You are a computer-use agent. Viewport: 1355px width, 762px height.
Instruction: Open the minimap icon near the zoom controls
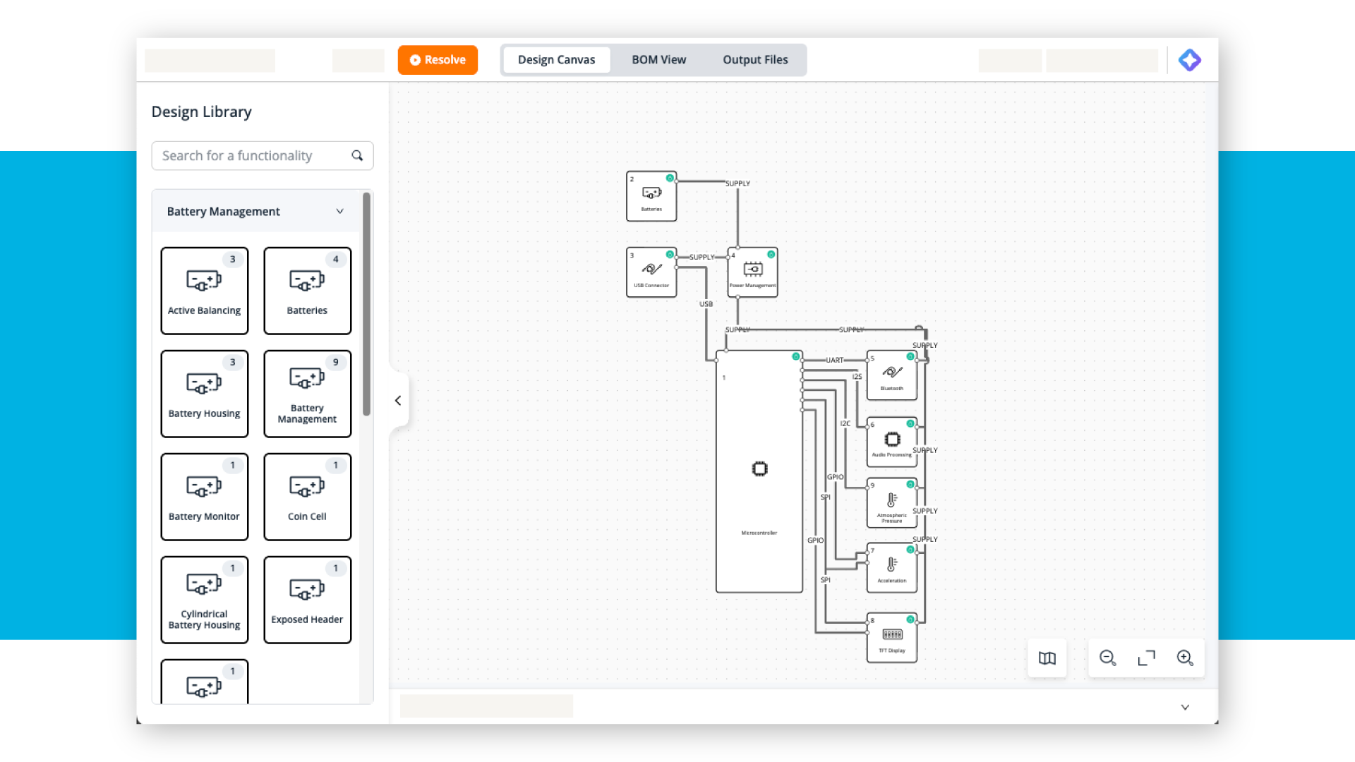[1047, 658]
